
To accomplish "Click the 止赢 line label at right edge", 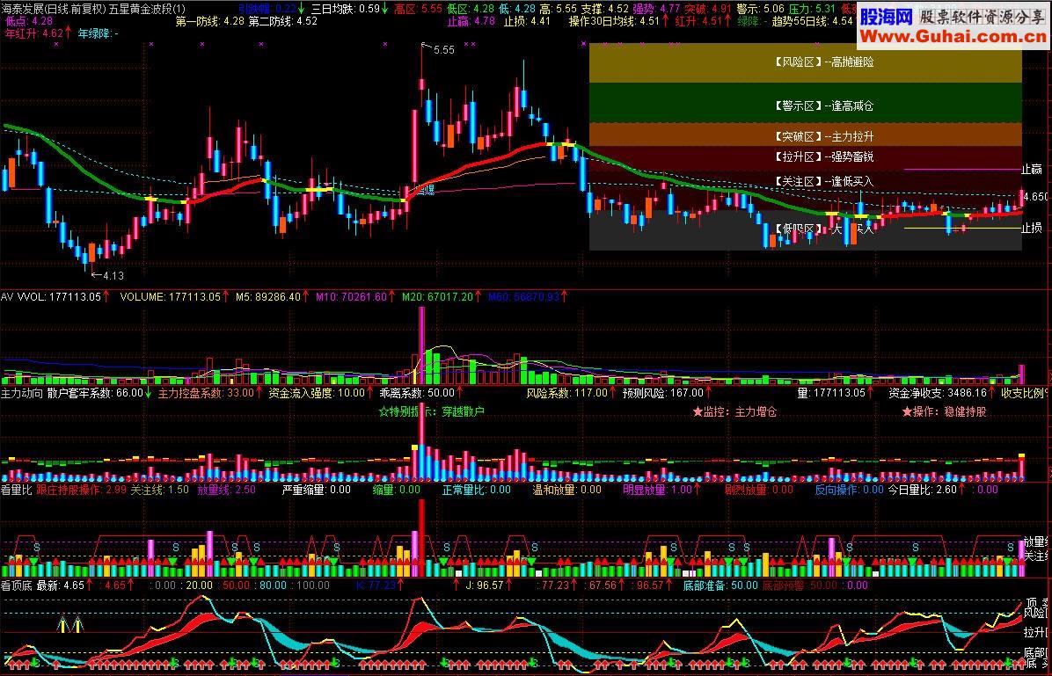I will click(x=1032, y=169).
